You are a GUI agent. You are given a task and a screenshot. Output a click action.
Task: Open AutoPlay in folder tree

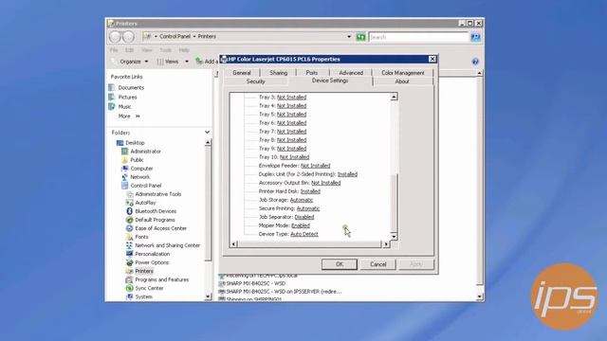pos(145,203)
